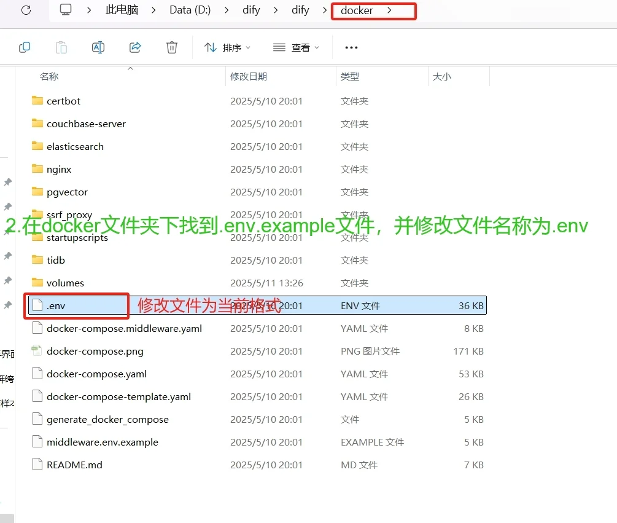617x523 pixels.
Task: Sort by the 类型 column header
Action: 350,76
